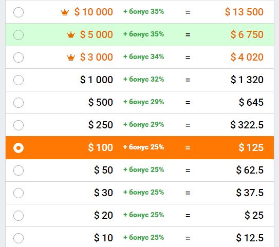
Task: Click the selected $100 radio button
Action: click(x=18, y=148)
